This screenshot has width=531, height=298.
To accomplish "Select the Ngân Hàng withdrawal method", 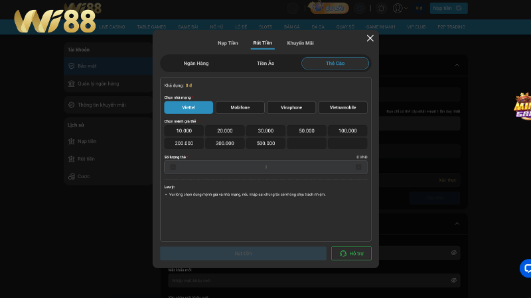I will click(x=196, y=63).
